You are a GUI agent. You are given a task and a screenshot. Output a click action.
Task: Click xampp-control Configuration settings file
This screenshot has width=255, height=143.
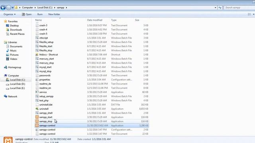[x=47, y=130]
